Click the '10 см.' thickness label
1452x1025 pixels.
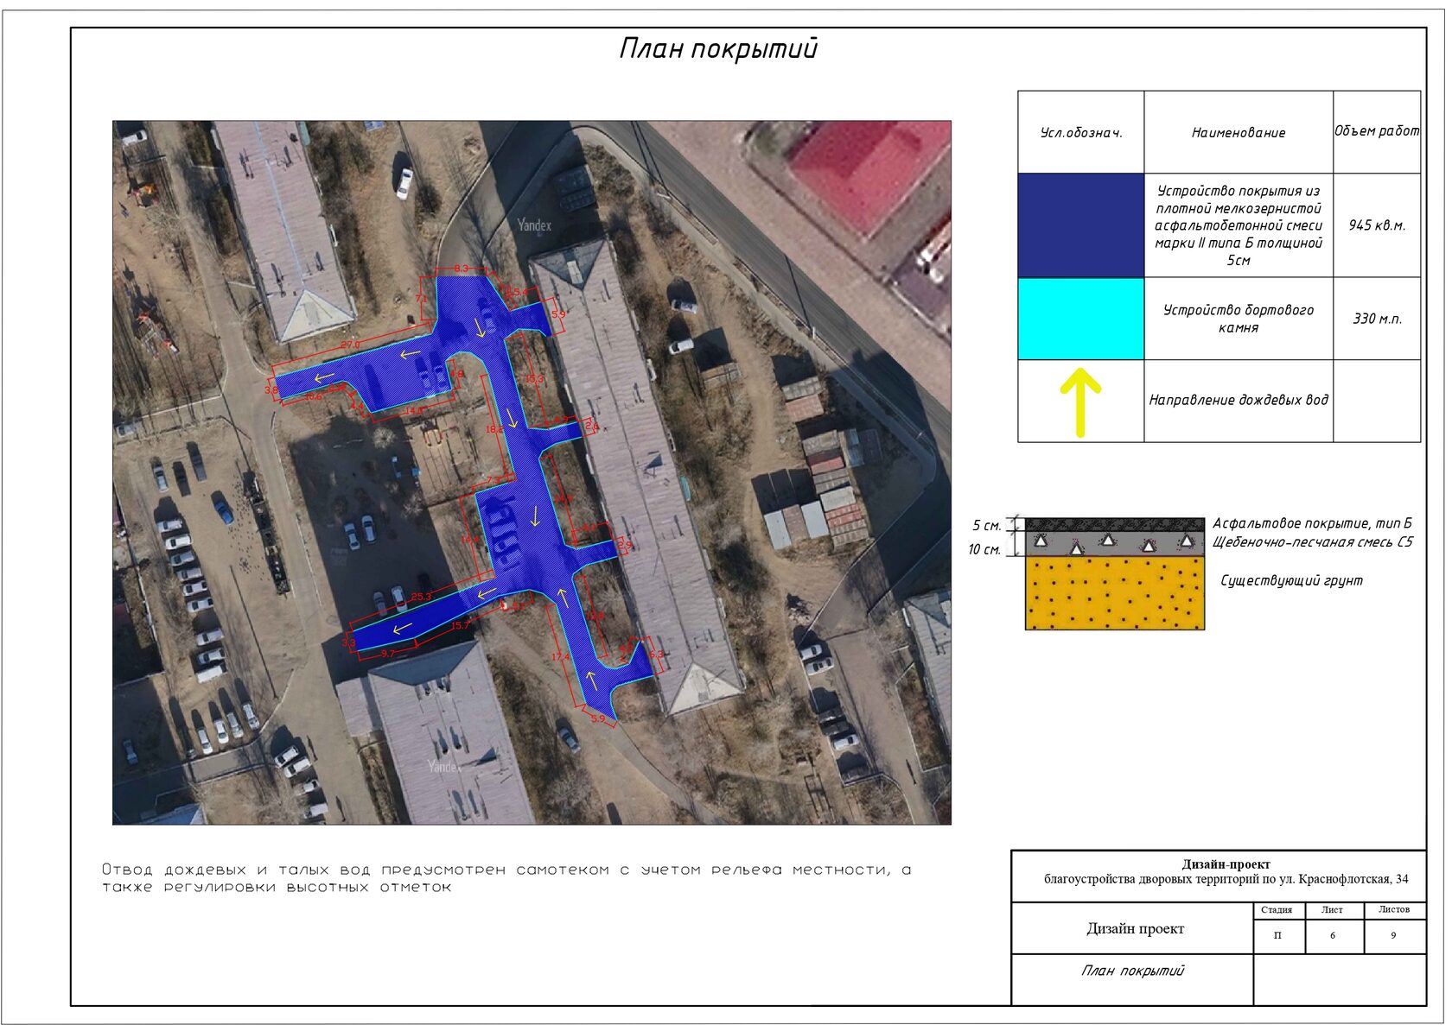click(x=984, y=549)
